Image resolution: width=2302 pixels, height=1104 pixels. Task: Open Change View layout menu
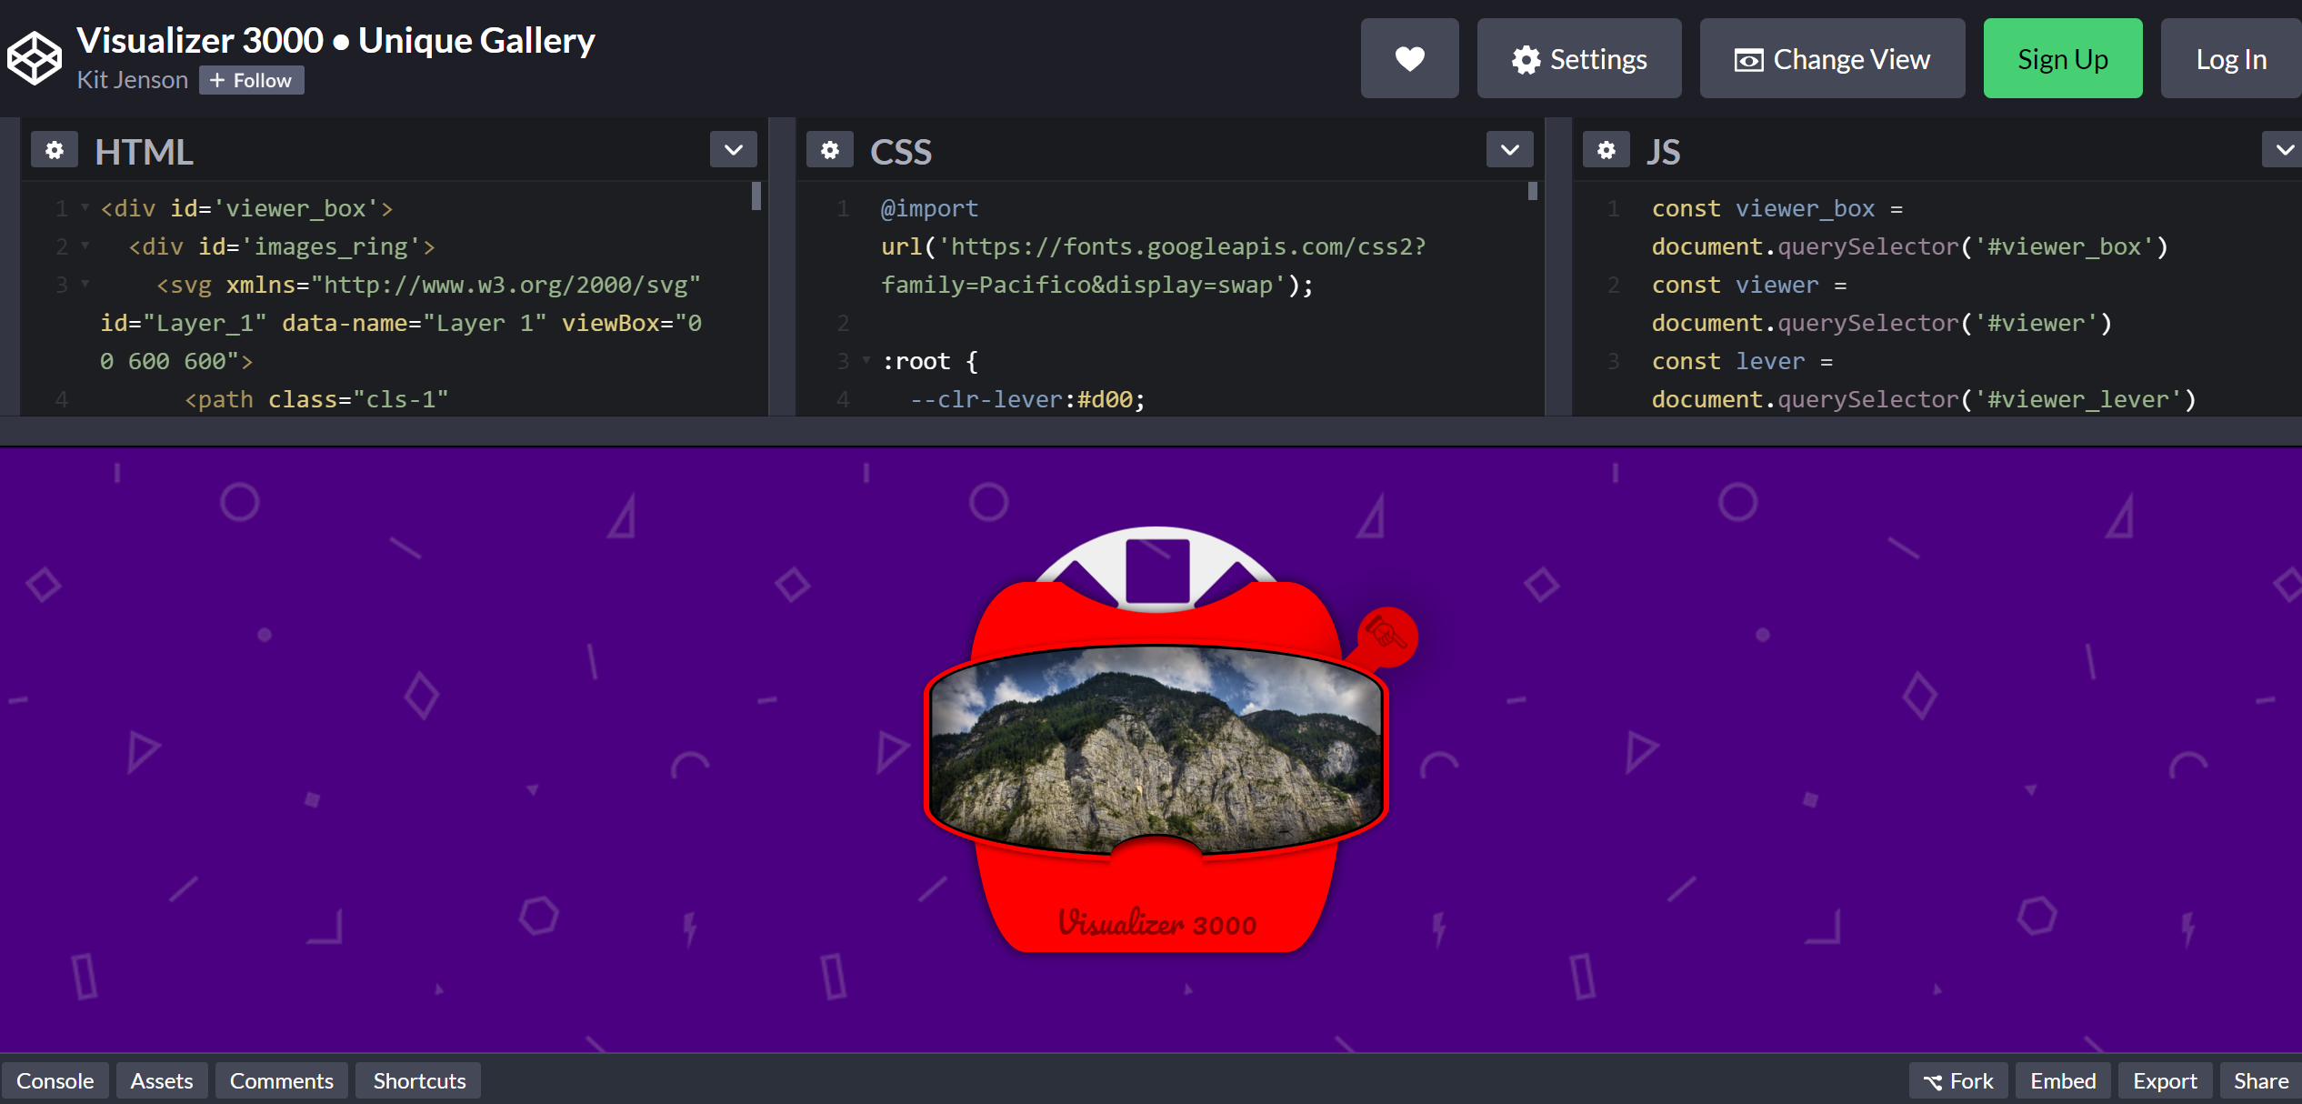1831,59
